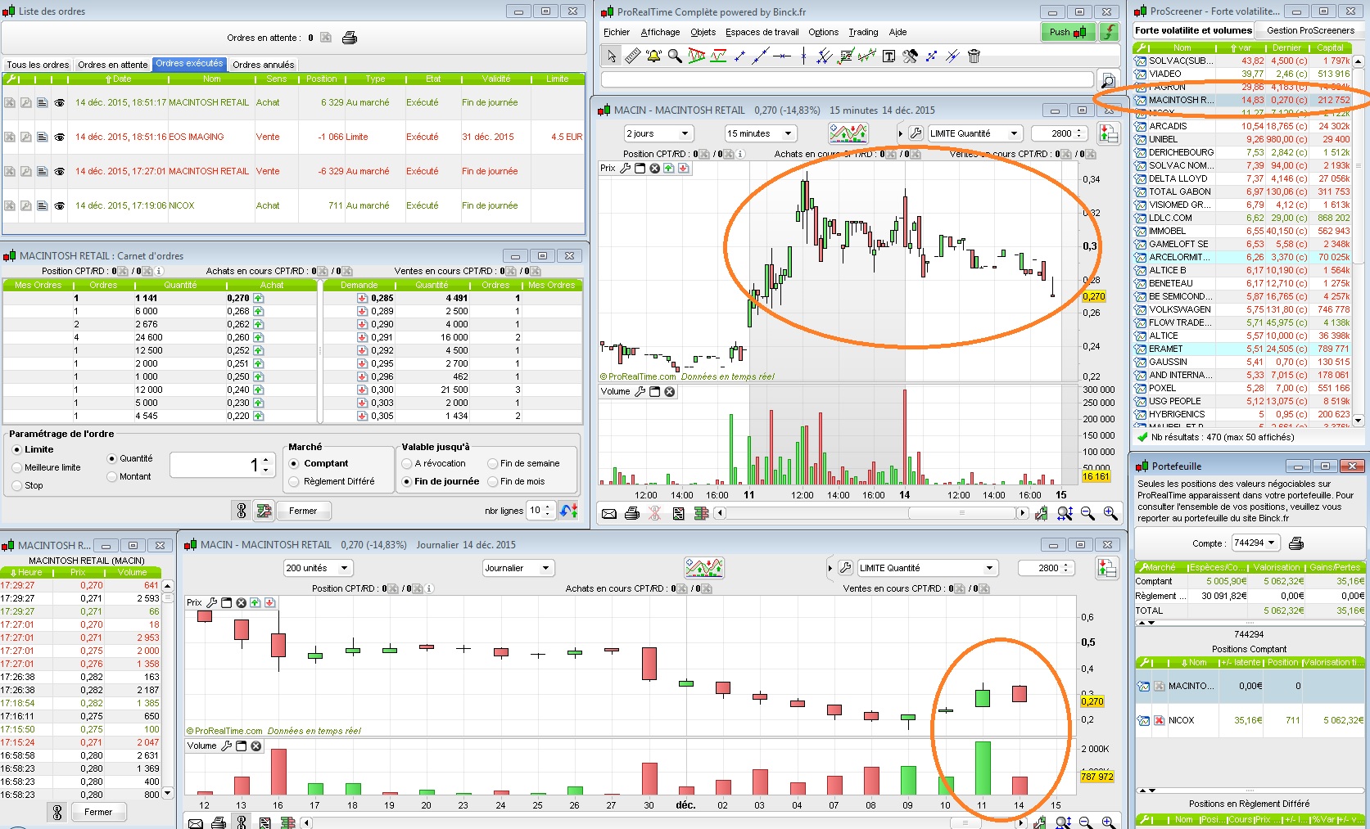Image resolution: width=1370 pixels, height=829 pixels.
Task: Zoom out with the minus magnifier under 15 minutes chart
Action: coord(1087,513)
